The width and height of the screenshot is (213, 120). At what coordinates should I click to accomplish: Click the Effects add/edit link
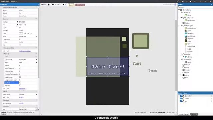(x=21, y=97)
